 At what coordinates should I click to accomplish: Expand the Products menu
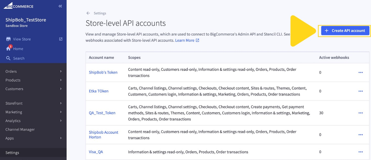[x=13, y=80]
